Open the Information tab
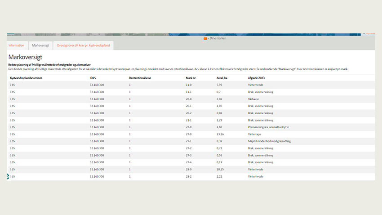 point(16,45)
